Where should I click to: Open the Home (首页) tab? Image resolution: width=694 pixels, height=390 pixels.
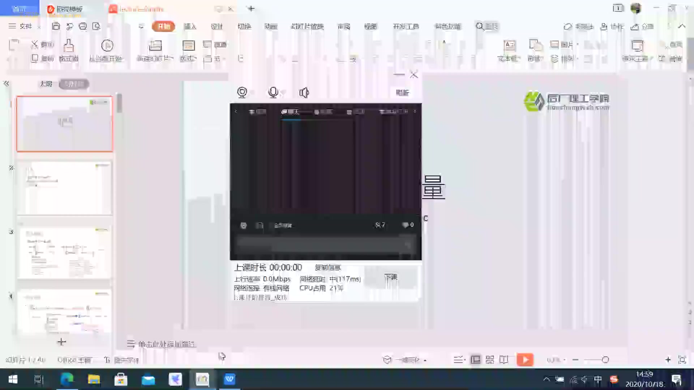pos(20,9)
